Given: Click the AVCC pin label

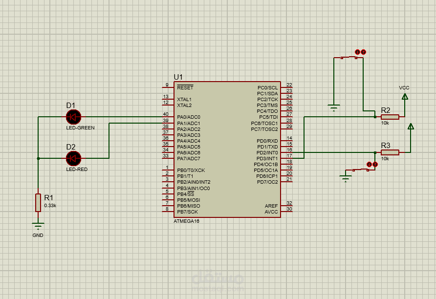Looking at the screenshot, I should coord(271,212).
